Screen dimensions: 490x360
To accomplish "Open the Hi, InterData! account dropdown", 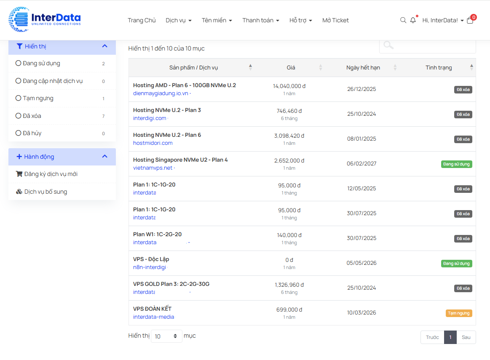I will click(443, 20).
